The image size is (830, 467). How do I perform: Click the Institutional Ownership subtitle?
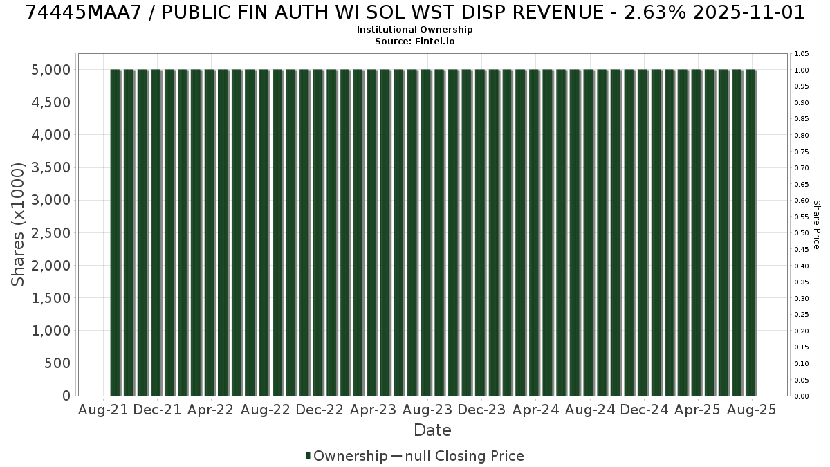[x=415, y=30]
